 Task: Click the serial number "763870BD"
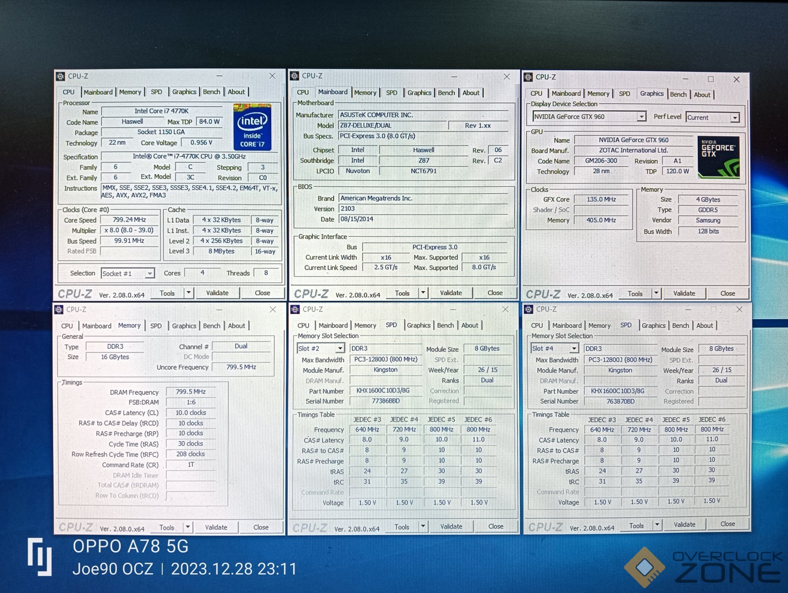[x=620, y=401]
